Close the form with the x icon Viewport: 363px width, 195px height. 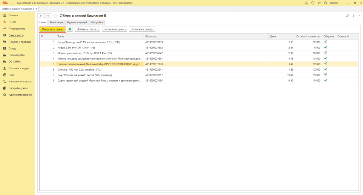pos(359,16)
